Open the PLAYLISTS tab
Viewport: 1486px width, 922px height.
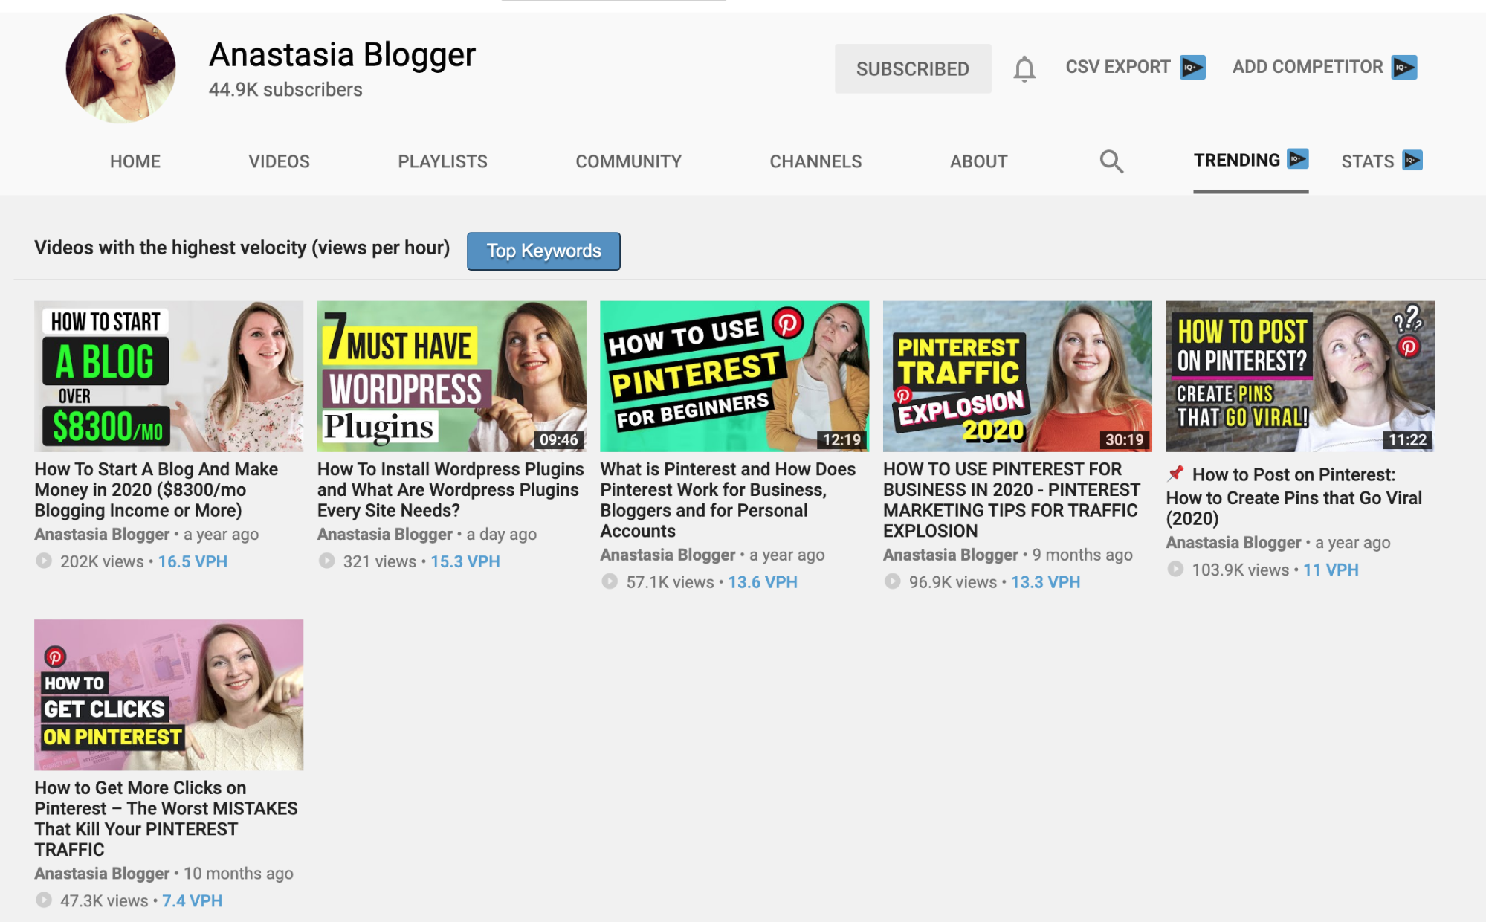point(442,161)
